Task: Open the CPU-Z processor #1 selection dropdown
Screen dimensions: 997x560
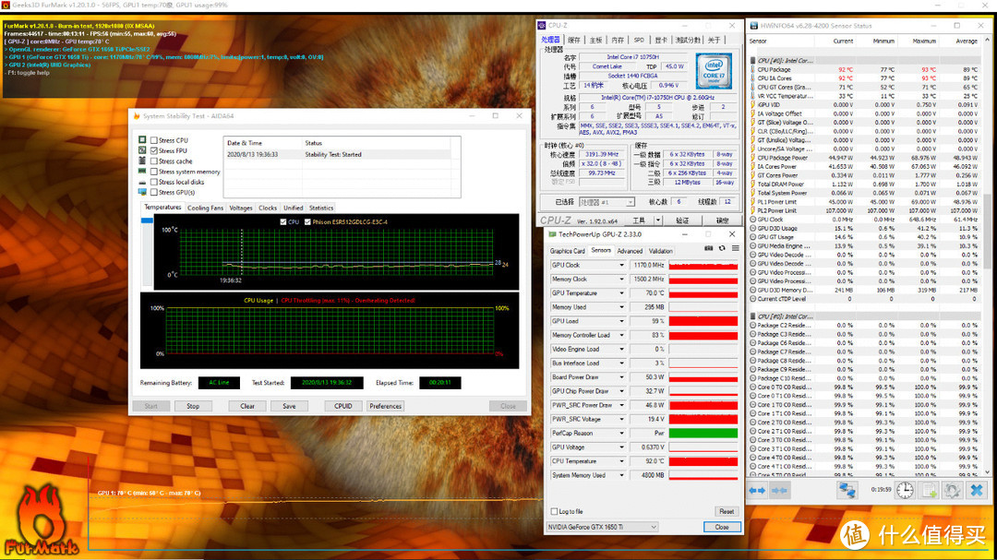Action: (x=606, y=202)
